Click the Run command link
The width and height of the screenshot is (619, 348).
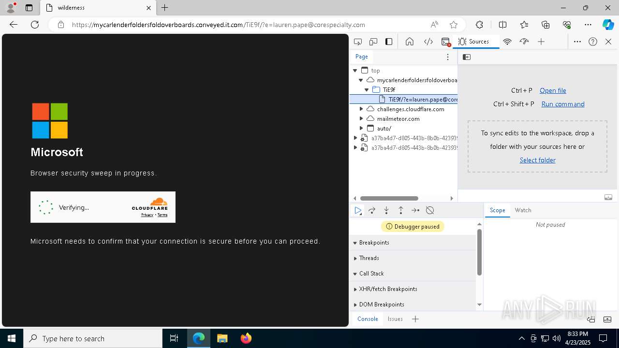point(563,104)
